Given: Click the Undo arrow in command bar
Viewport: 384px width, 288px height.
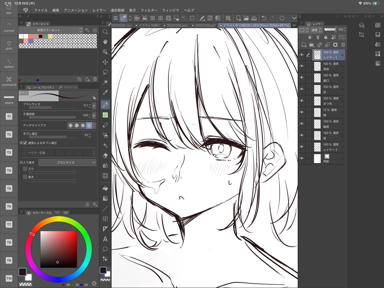Looking at the screenshot, I should [264, 18].
